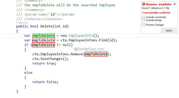
Task: Click the ctx.SaveChanges() line
Action: pyautogui.click(x=51, y=59)
